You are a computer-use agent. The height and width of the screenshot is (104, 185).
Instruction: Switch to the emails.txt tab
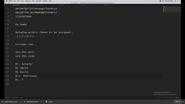(x=84, y=5)
